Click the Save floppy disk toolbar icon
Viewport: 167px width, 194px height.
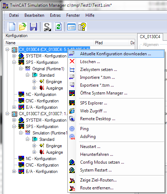[x=33, y=27]
